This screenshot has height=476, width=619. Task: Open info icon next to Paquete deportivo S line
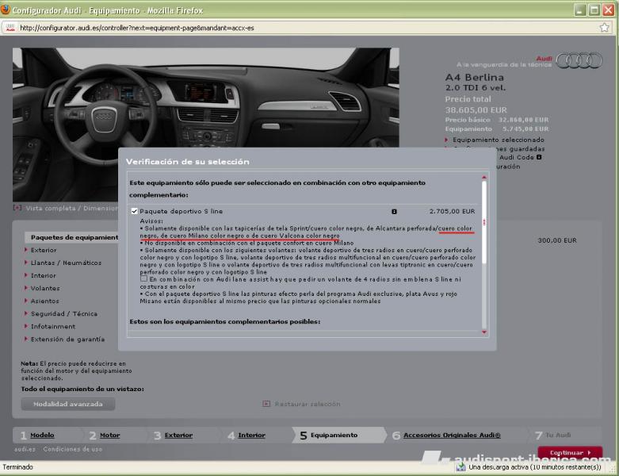(394, 211)
